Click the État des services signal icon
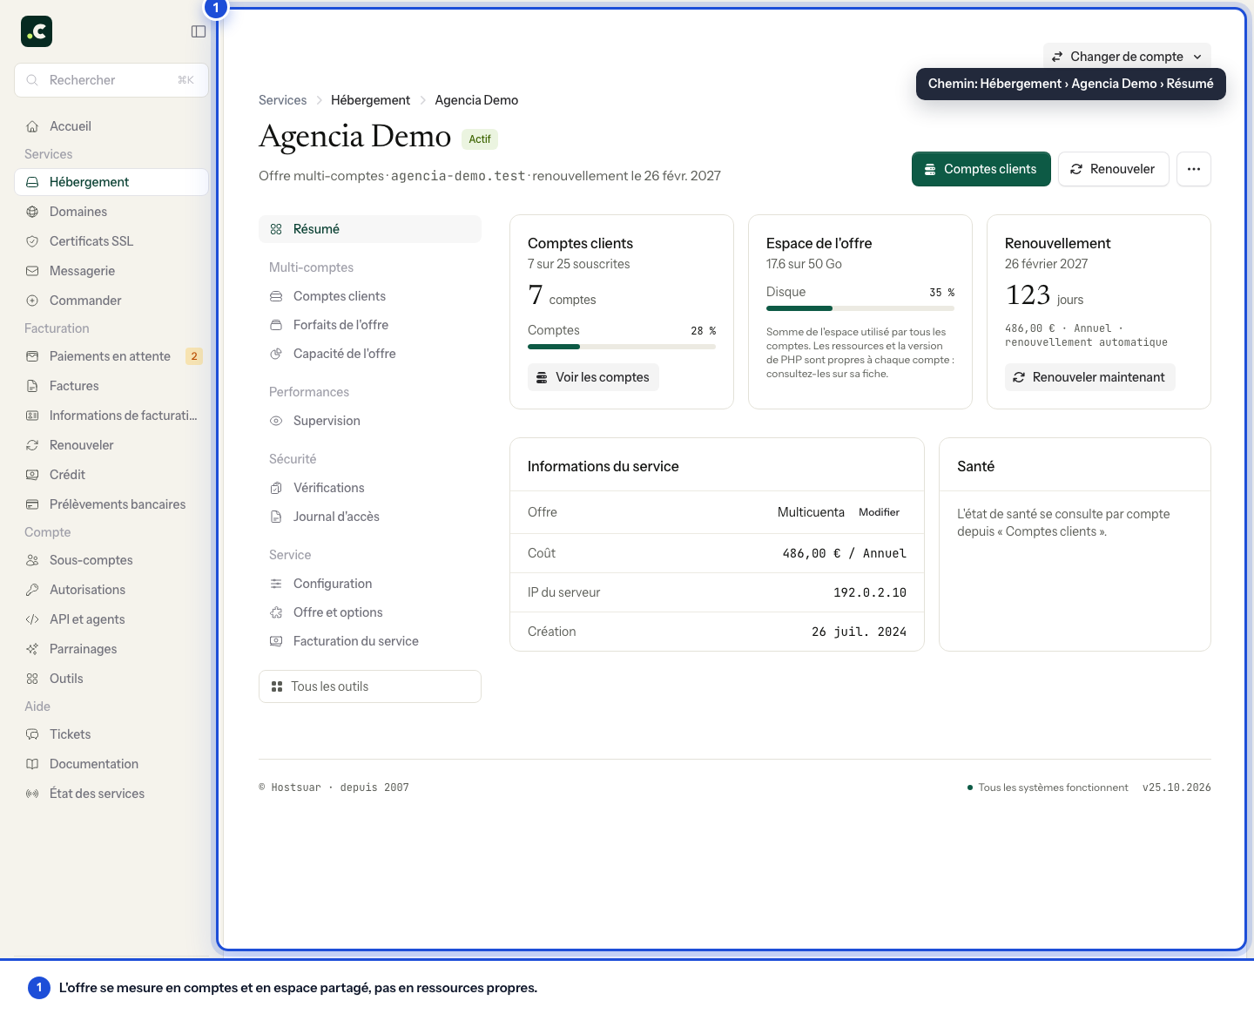This screenshot has width=1254, height=1014. (x=32, y=794)
